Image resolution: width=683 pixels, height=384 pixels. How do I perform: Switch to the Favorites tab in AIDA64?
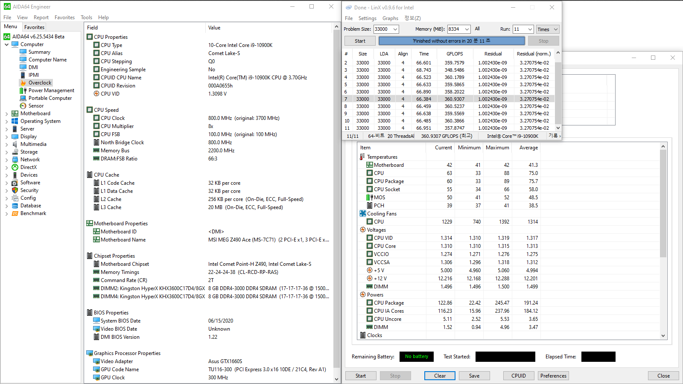pos(34,27)
